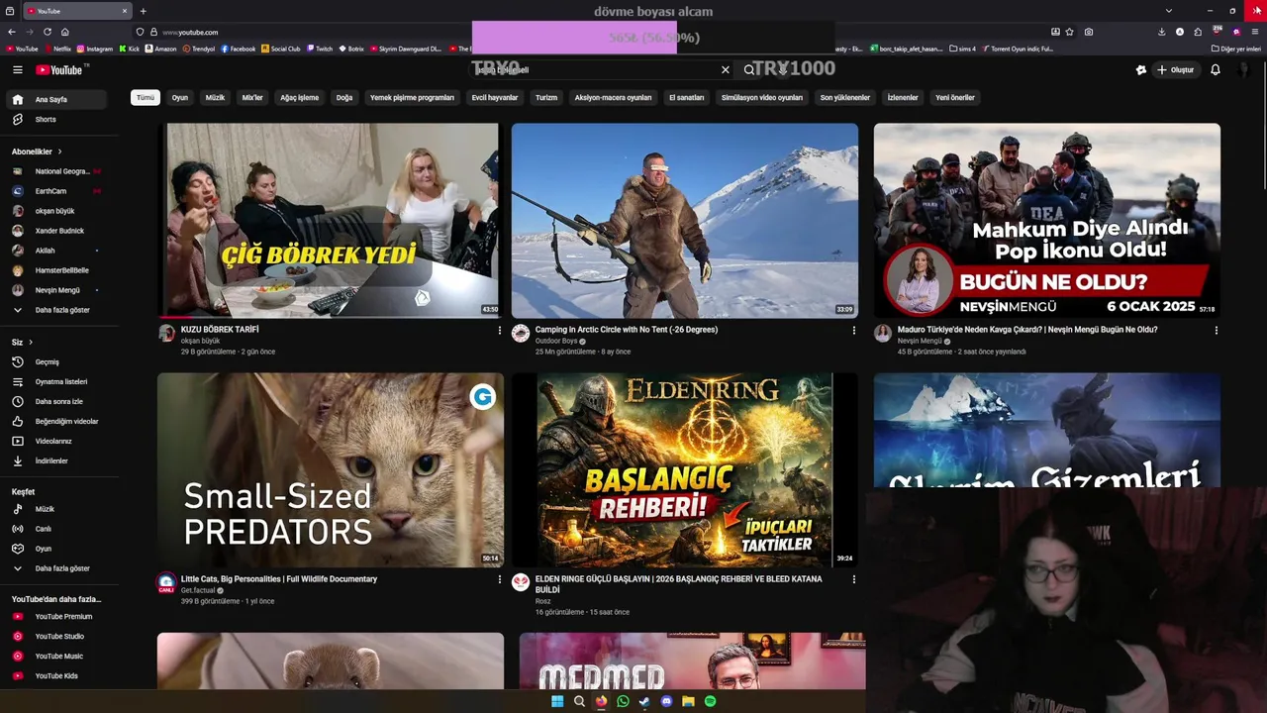Open Geçmiş watch history
1267x713 pixels.
point(57,362)
